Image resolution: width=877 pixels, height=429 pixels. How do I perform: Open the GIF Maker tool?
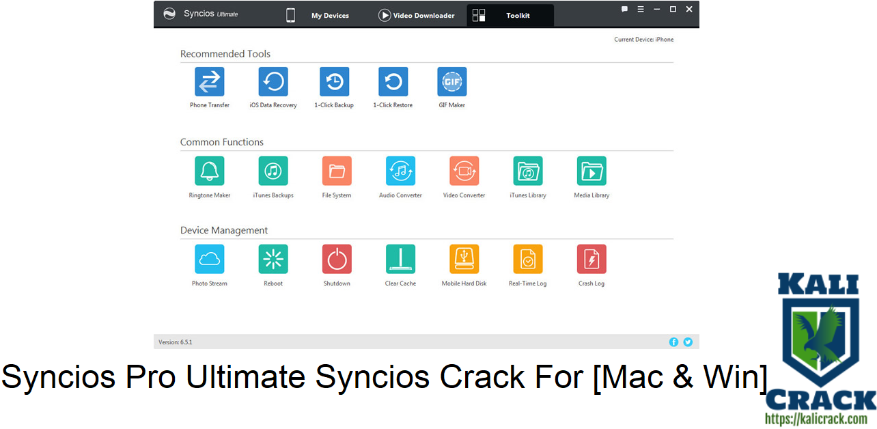(x=452, y=82)
